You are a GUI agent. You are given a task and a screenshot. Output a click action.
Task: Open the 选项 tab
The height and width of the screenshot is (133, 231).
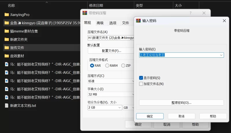(113, 23)
